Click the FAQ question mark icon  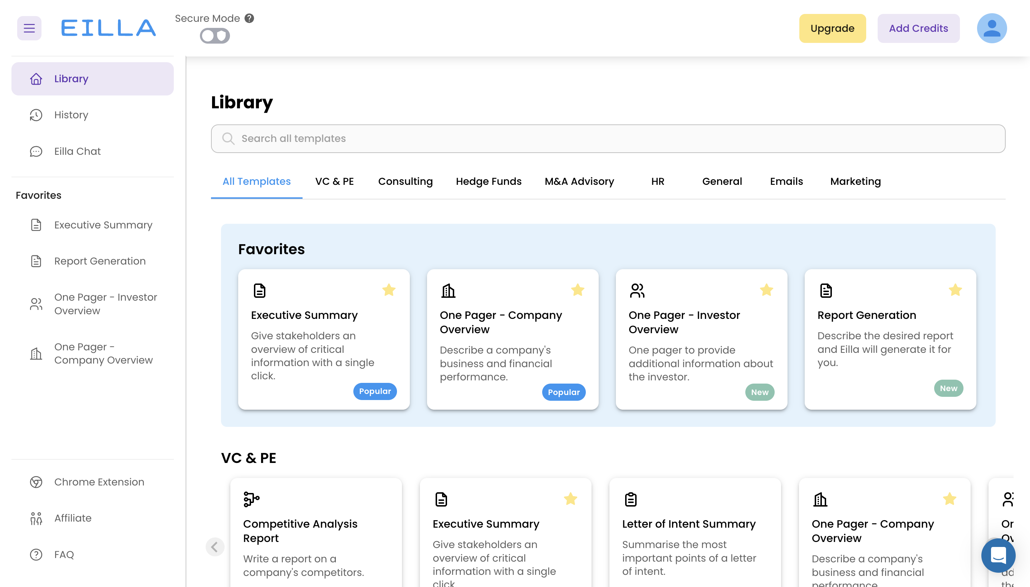(36, 555)
